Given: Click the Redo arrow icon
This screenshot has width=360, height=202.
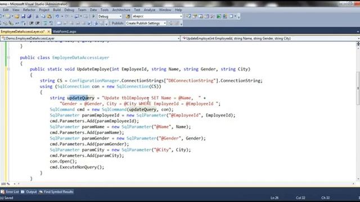Looking at the screenshot, I should coord(67,16).
